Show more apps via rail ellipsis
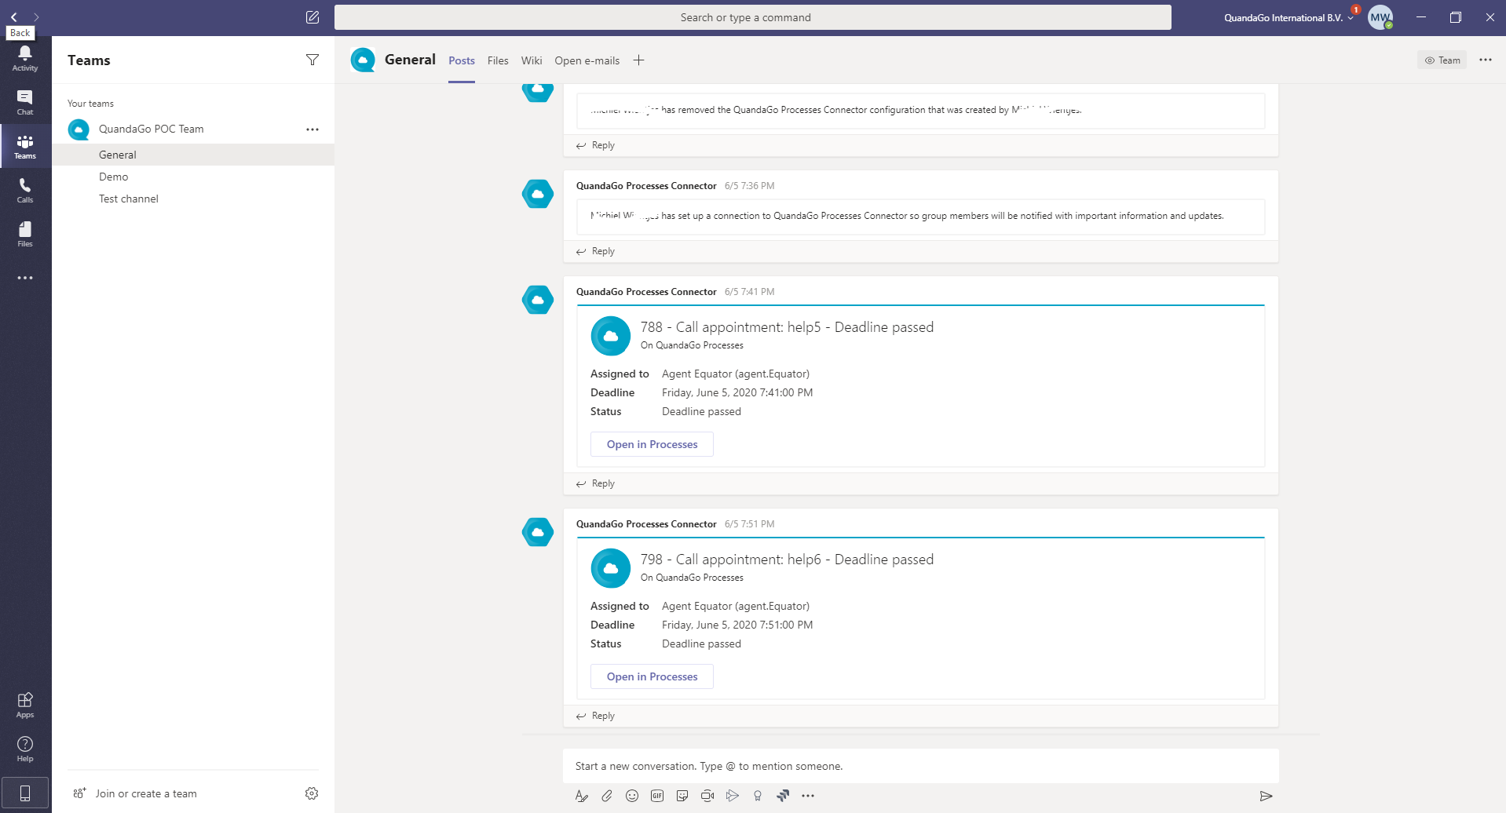Screen dimensions: 1506x813 pyautogui.click(x=25, y=278)
